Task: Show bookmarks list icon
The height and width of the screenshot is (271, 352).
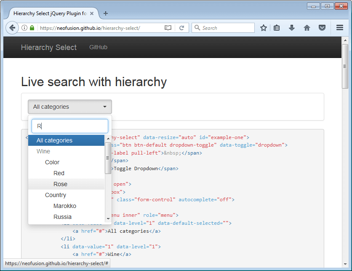Action: [277, 28]
